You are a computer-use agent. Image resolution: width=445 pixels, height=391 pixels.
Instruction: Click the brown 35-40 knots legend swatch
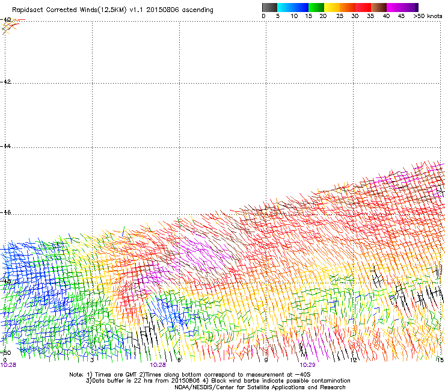pyautogui.click(x=379, y=7)
